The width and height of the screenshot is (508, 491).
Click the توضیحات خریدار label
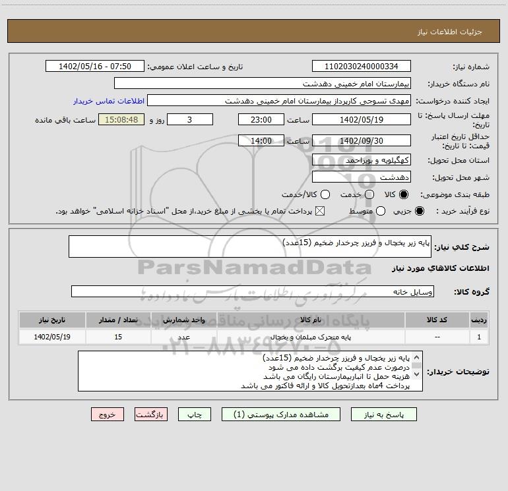point(458,372)
